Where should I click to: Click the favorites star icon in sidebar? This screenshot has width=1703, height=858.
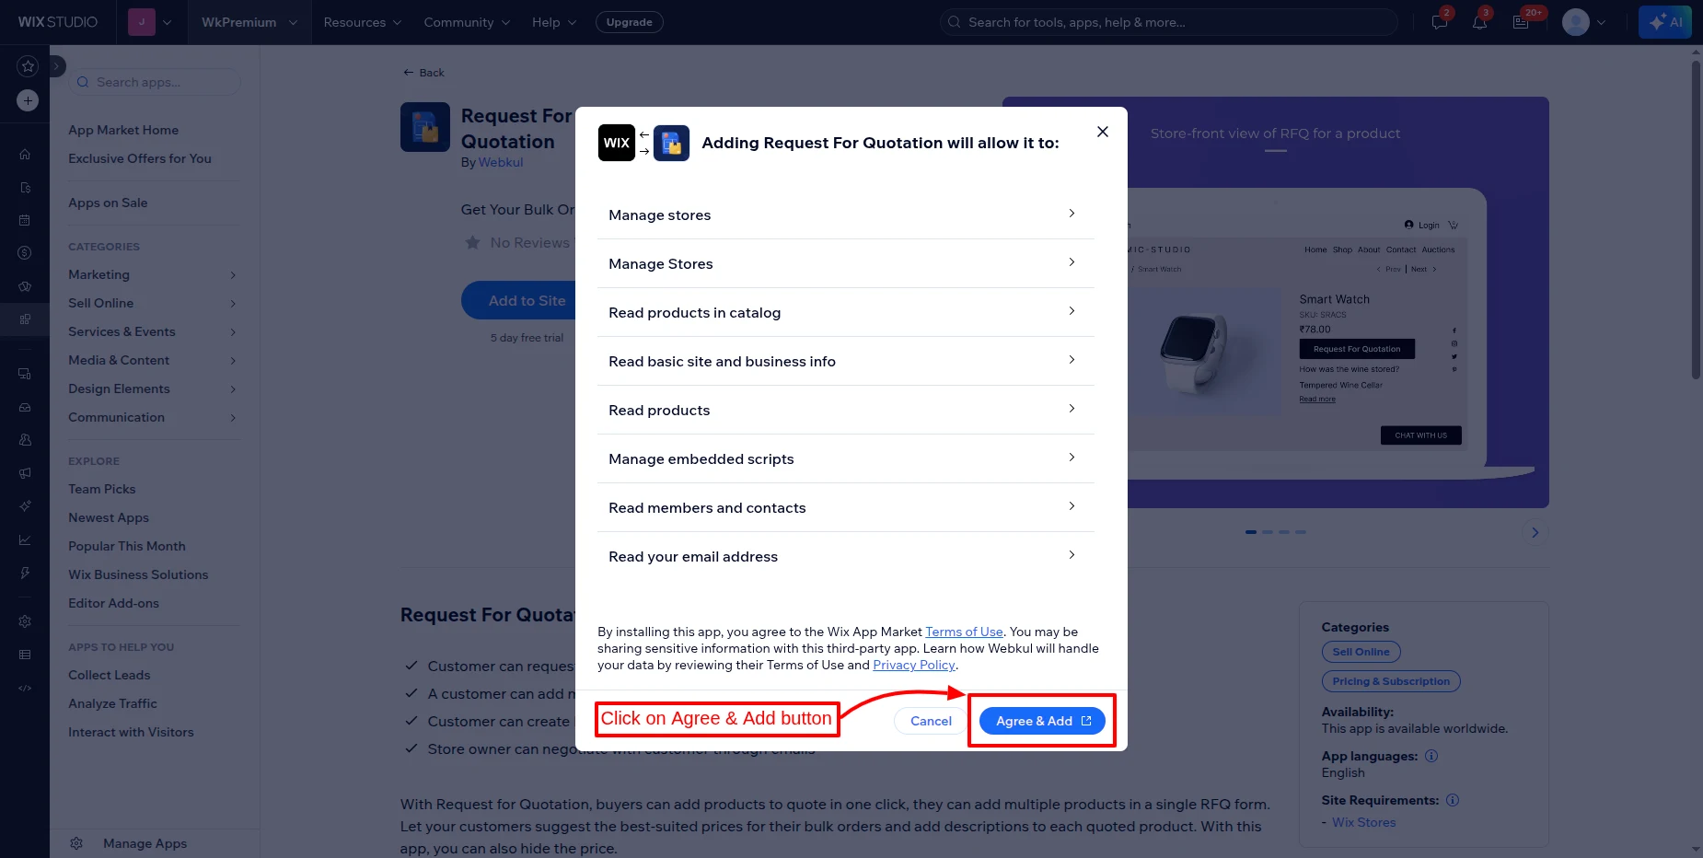pos(28,66)
